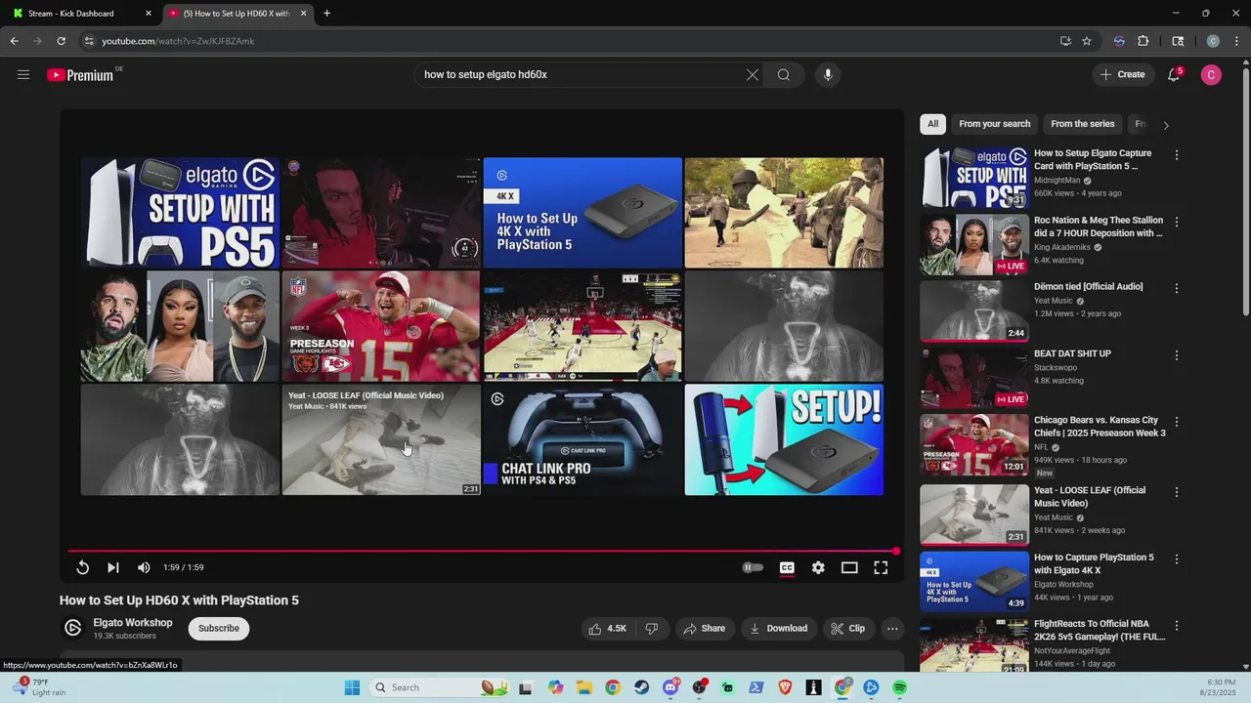This screenshot has height=703, width=1251.
Task: Open sidebar Dëmon tied video title
Action: pos(1088,287)
